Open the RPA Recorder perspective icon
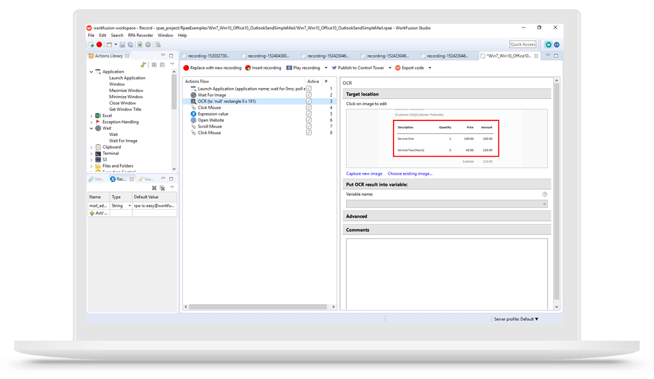The width and height of the screenshot is (654, 379). pyautogui.click(x=548, y=45)
